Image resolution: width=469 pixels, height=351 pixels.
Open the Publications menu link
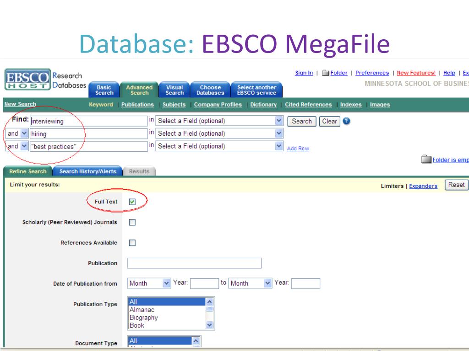click(x=137, y=105)
